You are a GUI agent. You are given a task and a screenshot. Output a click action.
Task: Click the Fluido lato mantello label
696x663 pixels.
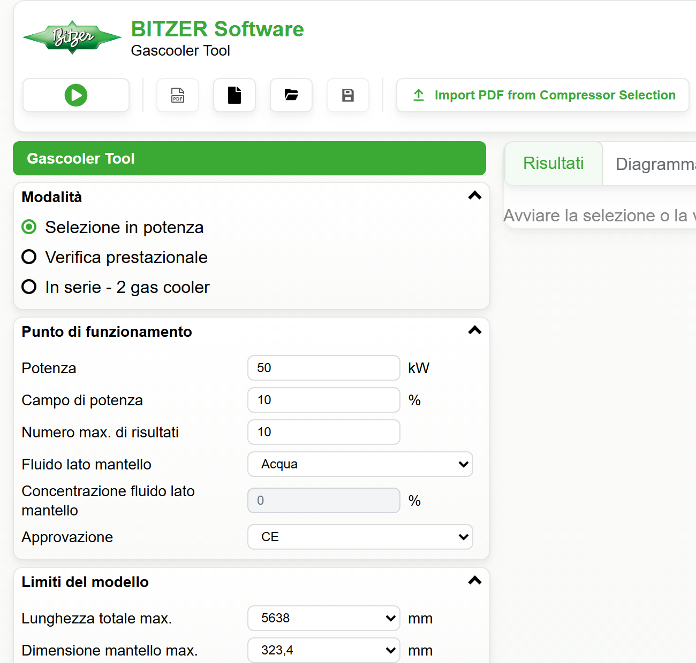click(x=86, y=465)
